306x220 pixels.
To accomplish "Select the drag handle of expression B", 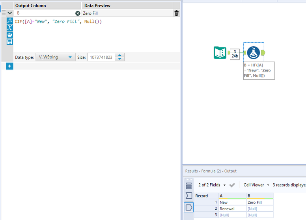I will point(4,13).
